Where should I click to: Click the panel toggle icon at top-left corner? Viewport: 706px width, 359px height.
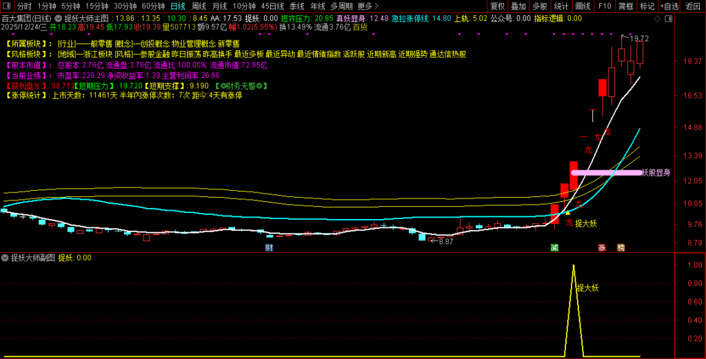pos(7,6)
